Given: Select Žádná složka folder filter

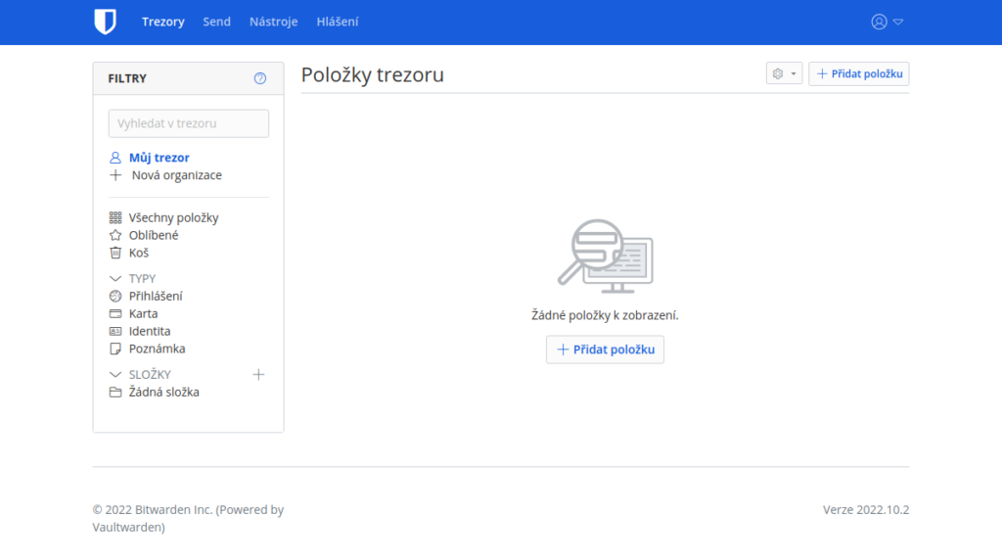Looking at the screenshot, I should 163,393.
